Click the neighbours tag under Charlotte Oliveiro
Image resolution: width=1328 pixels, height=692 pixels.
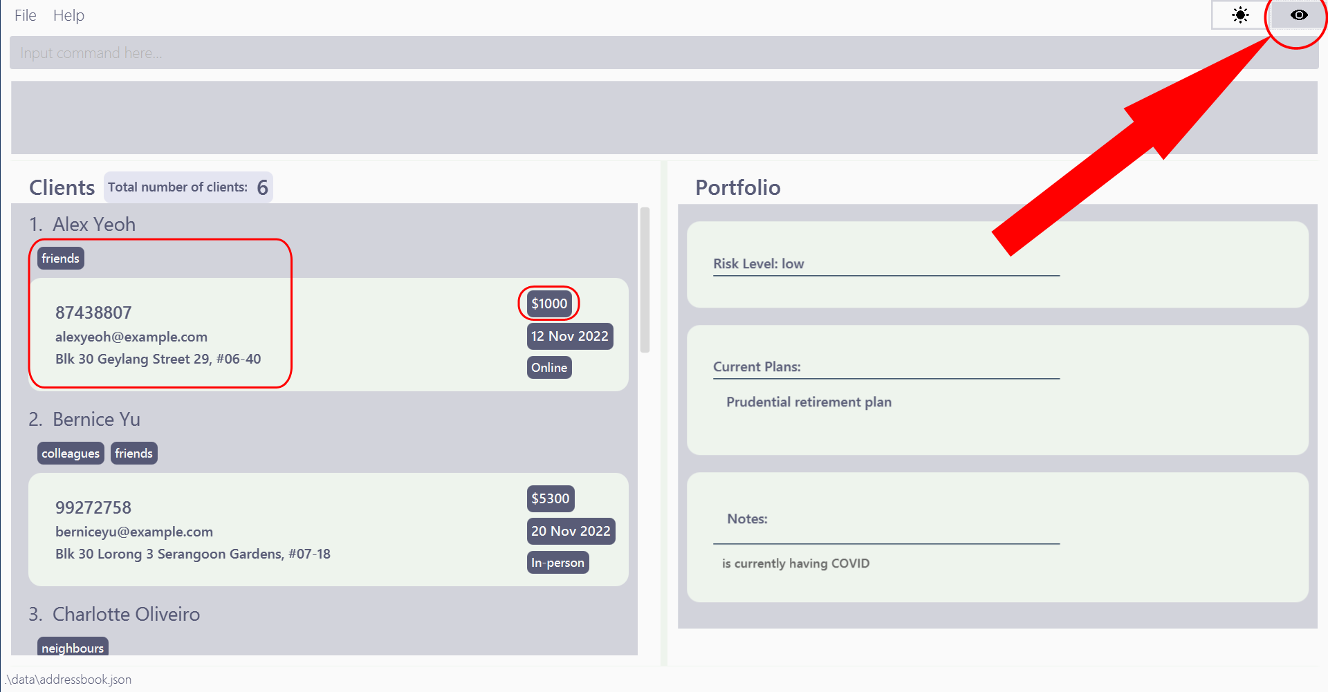[73, 647]
